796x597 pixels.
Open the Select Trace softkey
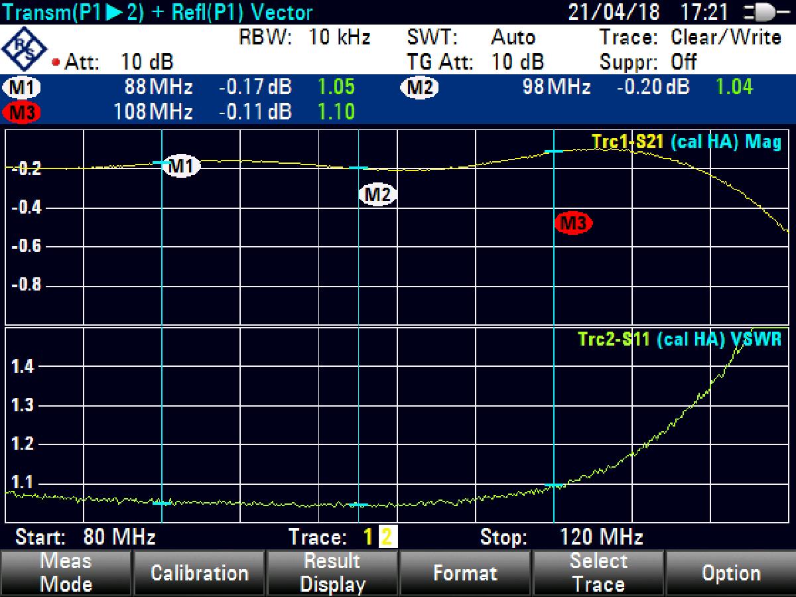pos(598,572)
